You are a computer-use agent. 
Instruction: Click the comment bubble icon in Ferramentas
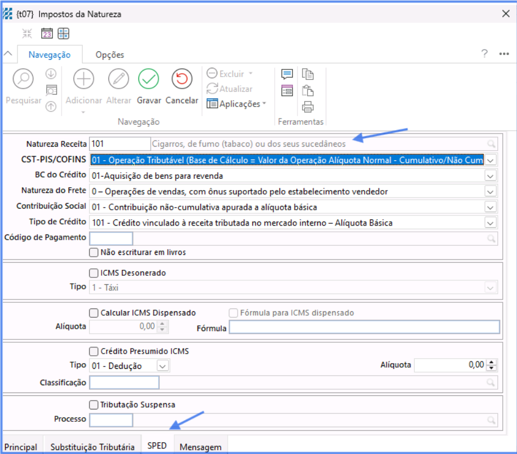coord(287,74)
